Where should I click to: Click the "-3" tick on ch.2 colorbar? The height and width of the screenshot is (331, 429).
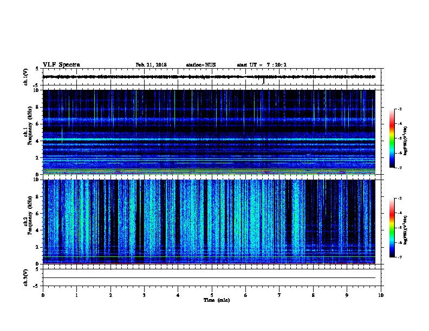399,198
